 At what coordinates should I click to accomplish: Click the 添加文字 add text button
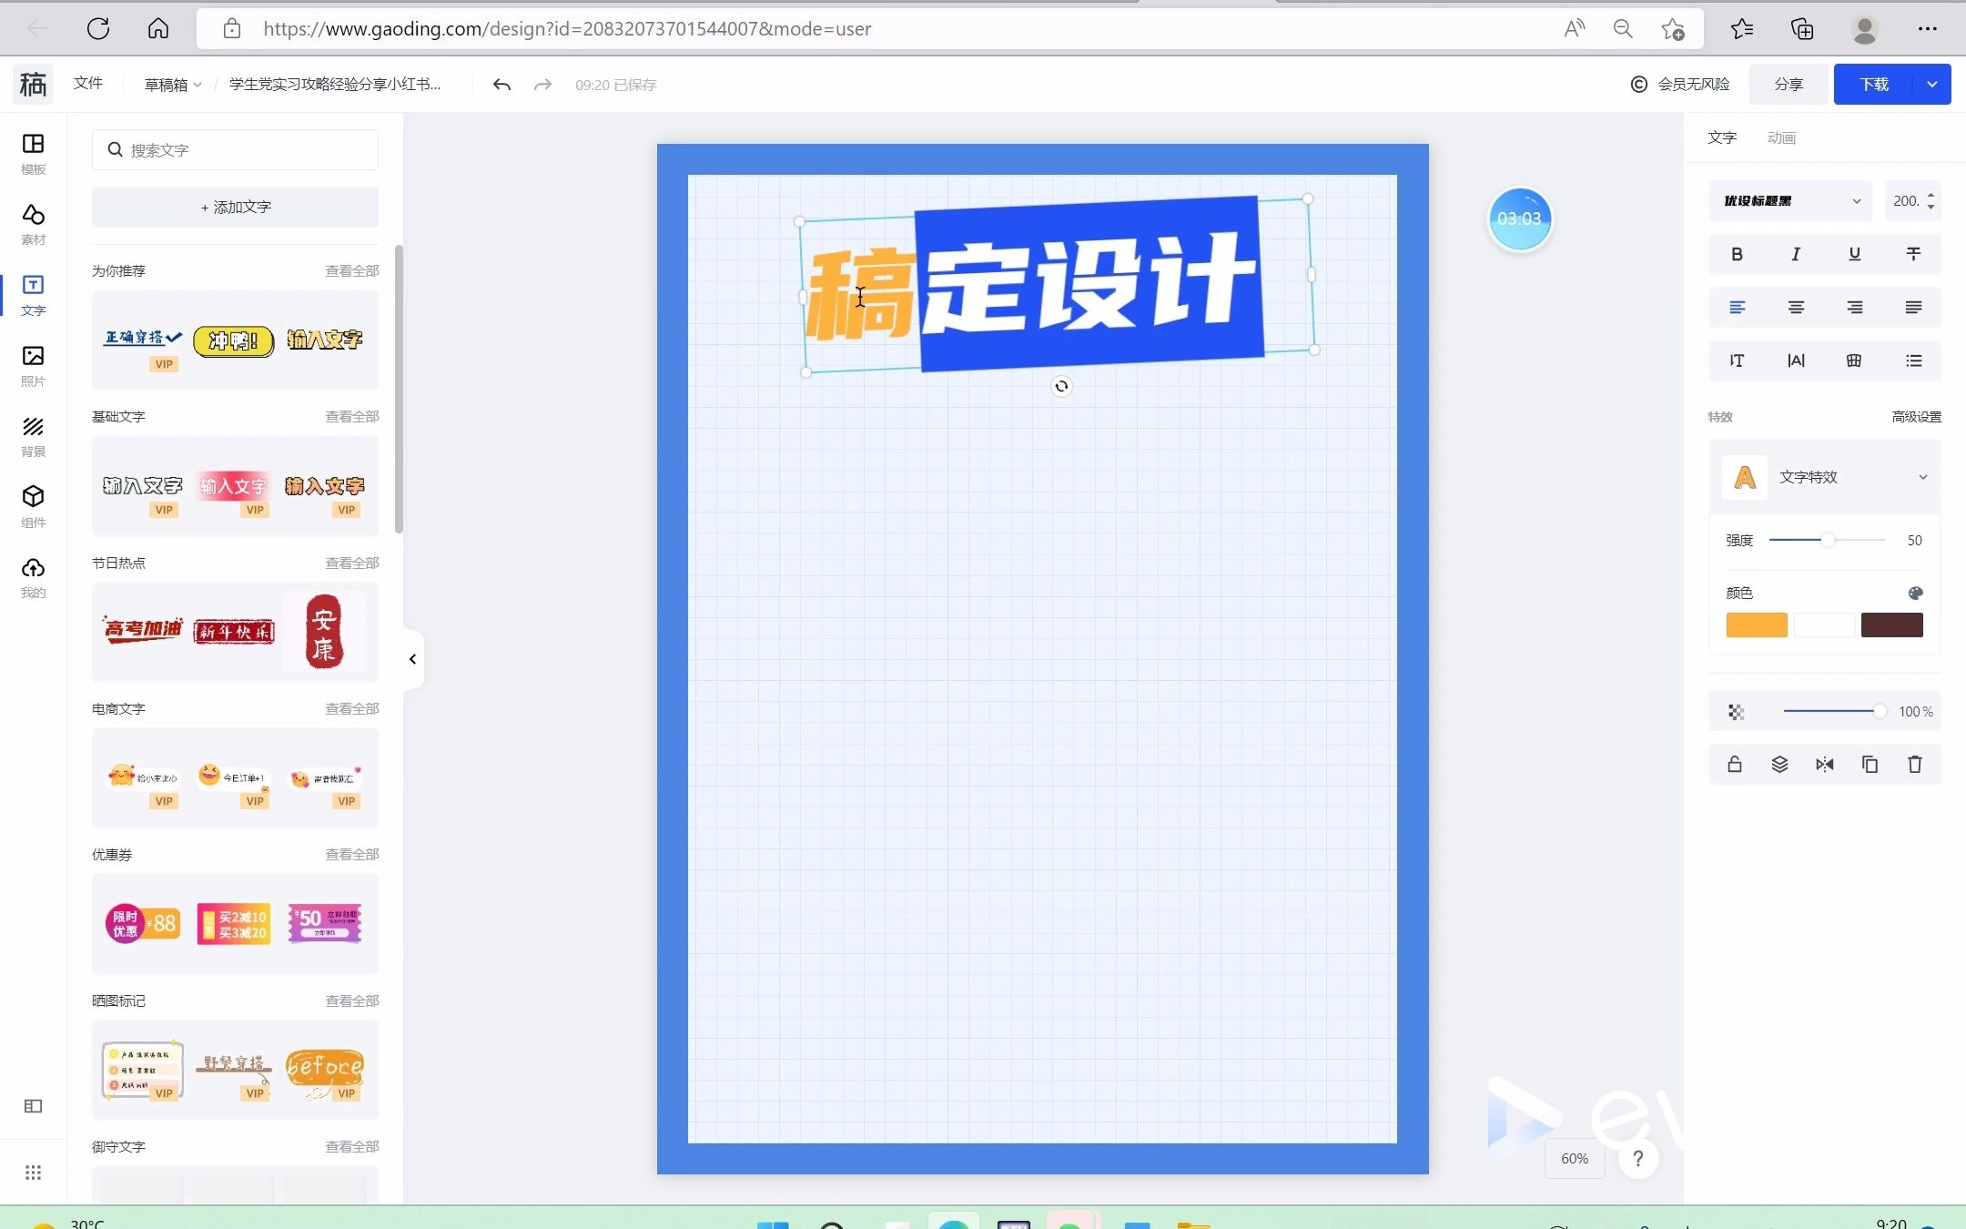235,207
